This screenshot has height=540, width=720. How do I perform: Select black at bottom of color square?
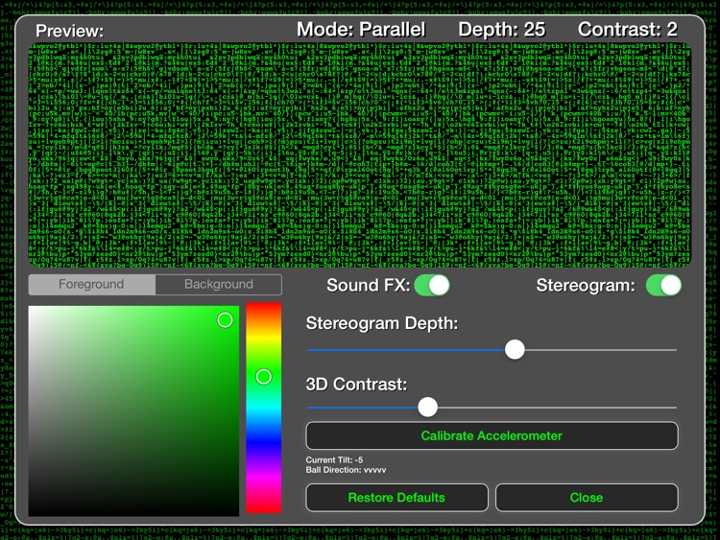(x=134, y=513)
